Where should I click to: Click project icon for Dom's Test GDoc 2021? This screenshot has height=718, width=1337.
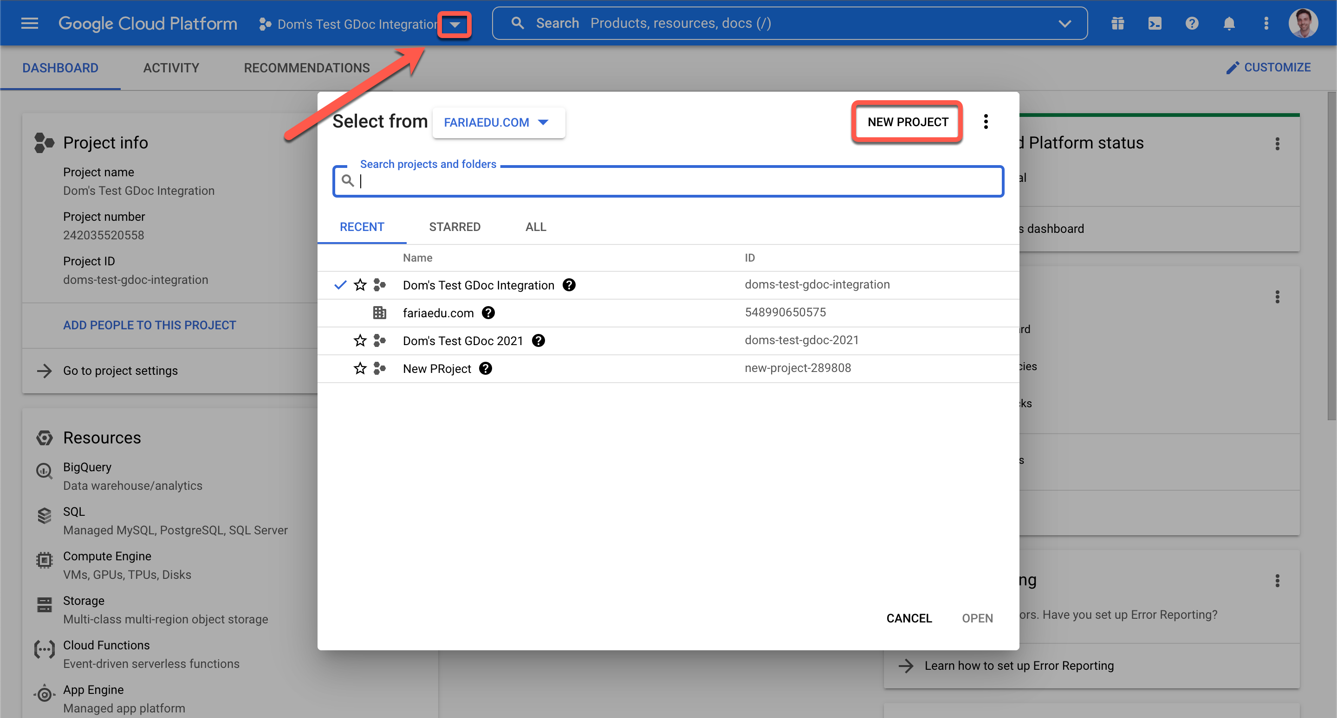(379, 340)
